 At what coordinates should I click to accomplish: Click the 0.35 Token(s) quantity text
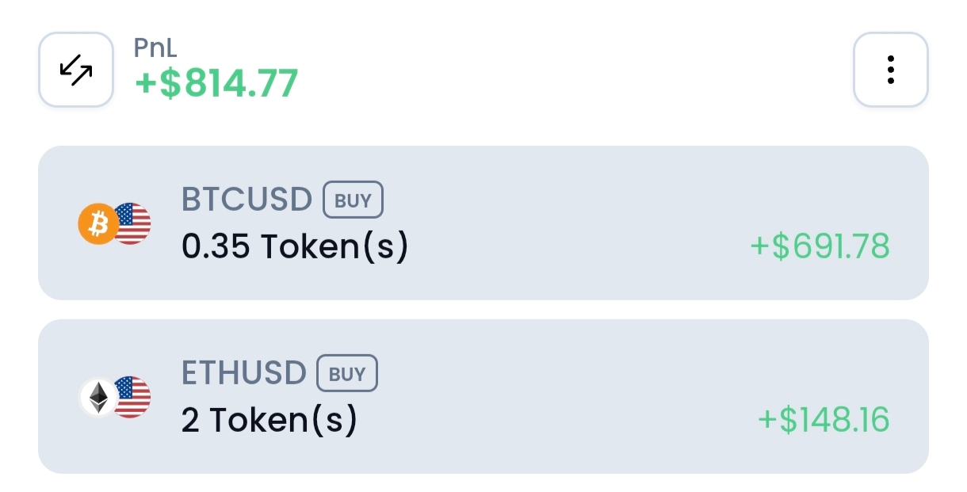(x=295, y=247)
